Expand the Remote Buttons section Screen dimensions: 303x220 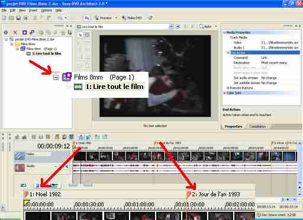tap(228, 88)
